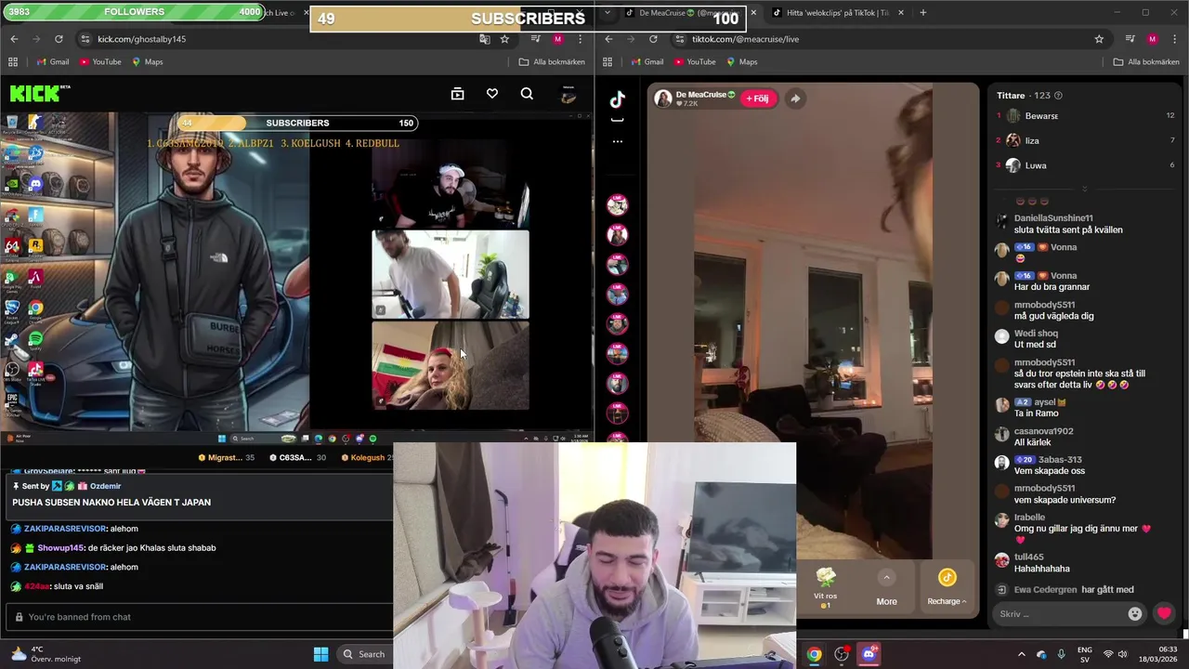Open Discord from the Windows taskbar
The width and height of the screenshot is (1189, 669).
pyautogui.click(x=869, y=654)
